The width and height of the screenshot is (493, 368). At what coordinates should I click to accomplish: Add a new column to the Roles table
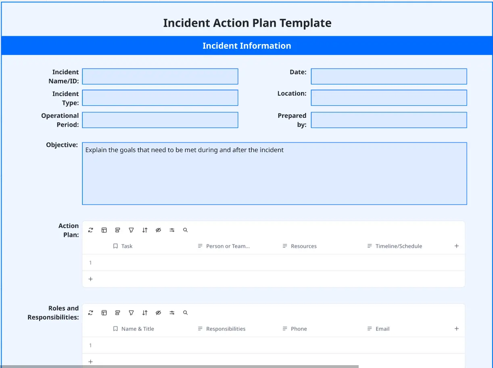coord(456,328)
